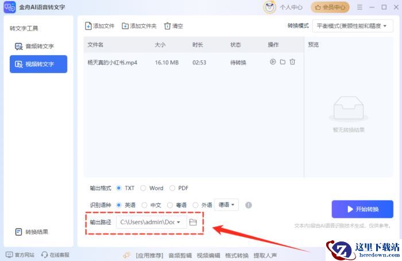Click the 转换结果 sidebar icon

(x=18, y=232)
